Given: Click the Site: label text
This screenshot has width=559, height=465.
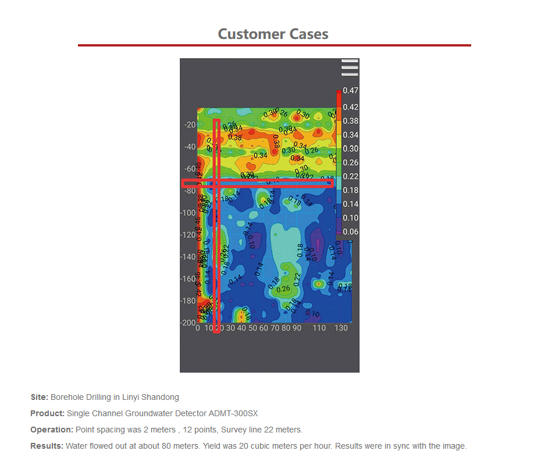Looking at the screenshot, I should coord(40,398).
